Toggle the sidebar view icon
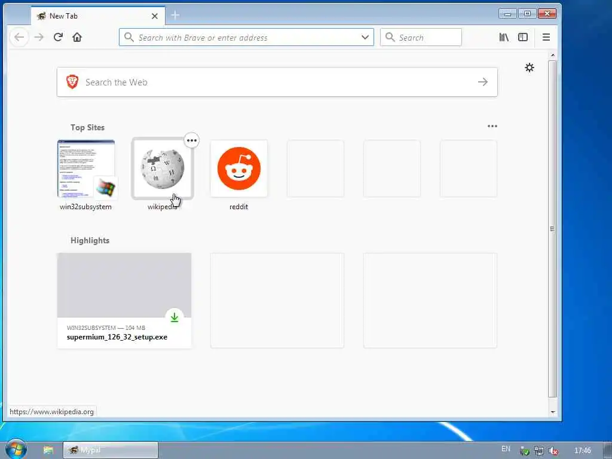This screenshot has height=459, width=612. 522,38
